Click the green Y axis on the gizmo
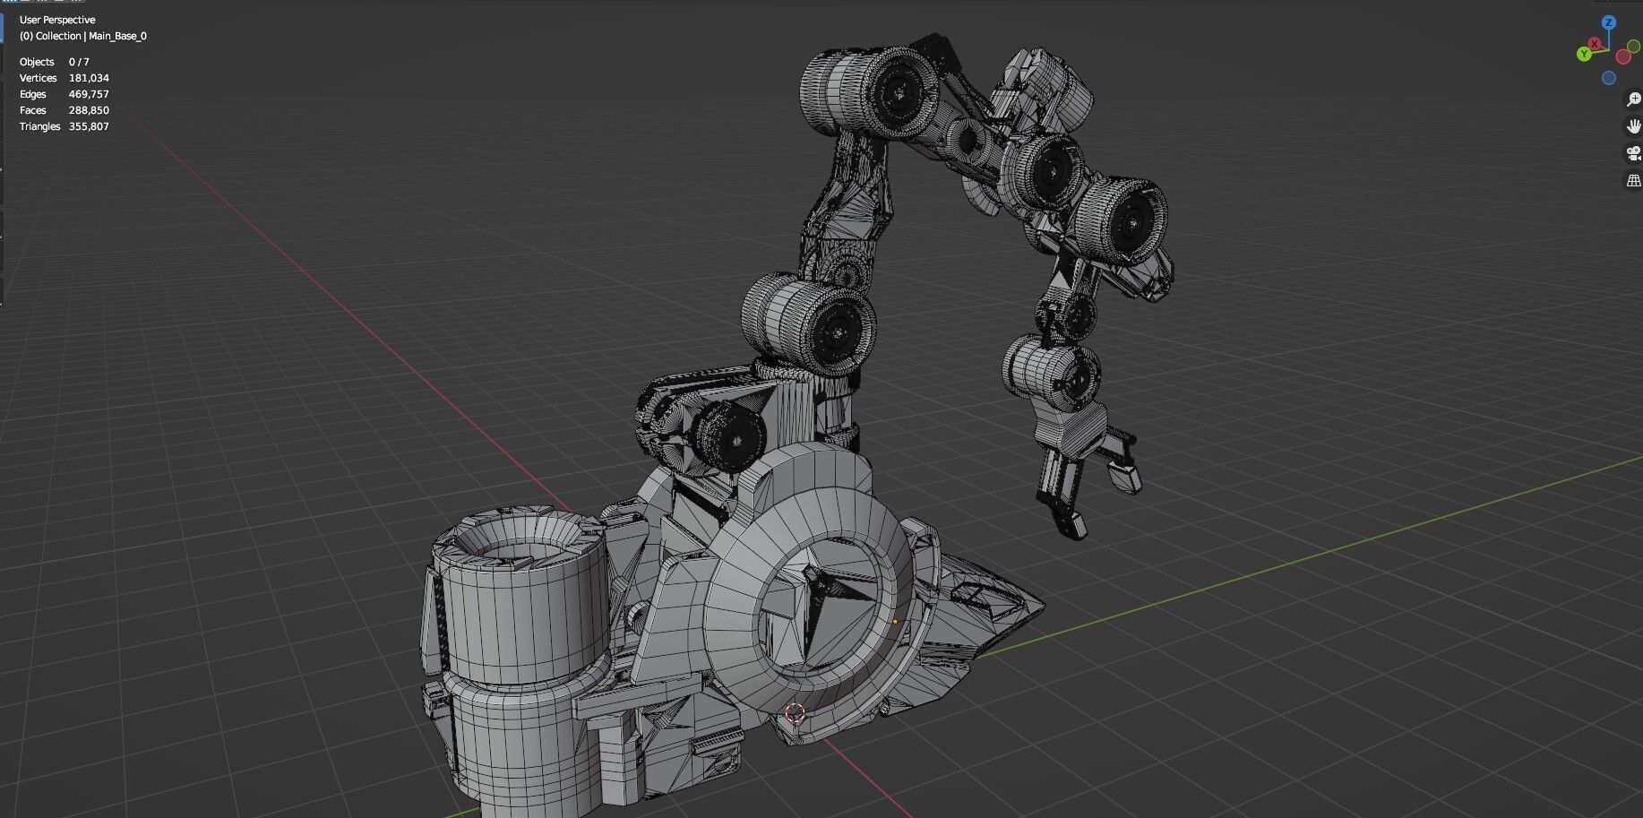The width and height of the screenshot is (1643, 818). [x=1584, y=54]
